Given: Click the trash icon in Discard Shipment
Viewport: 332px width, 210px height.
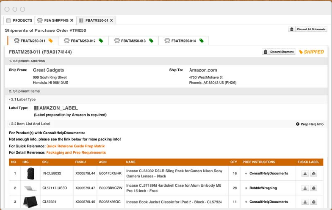Looking at the screenshot, I should [x=265, y=52].
